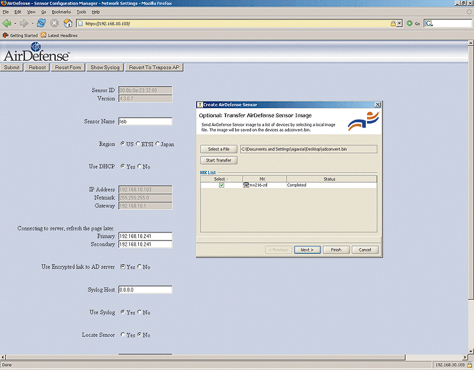Image resolution: width=474 pixels, height=370 pixels.
Task: Click the Stop loading icon
Action: point(54,23)
